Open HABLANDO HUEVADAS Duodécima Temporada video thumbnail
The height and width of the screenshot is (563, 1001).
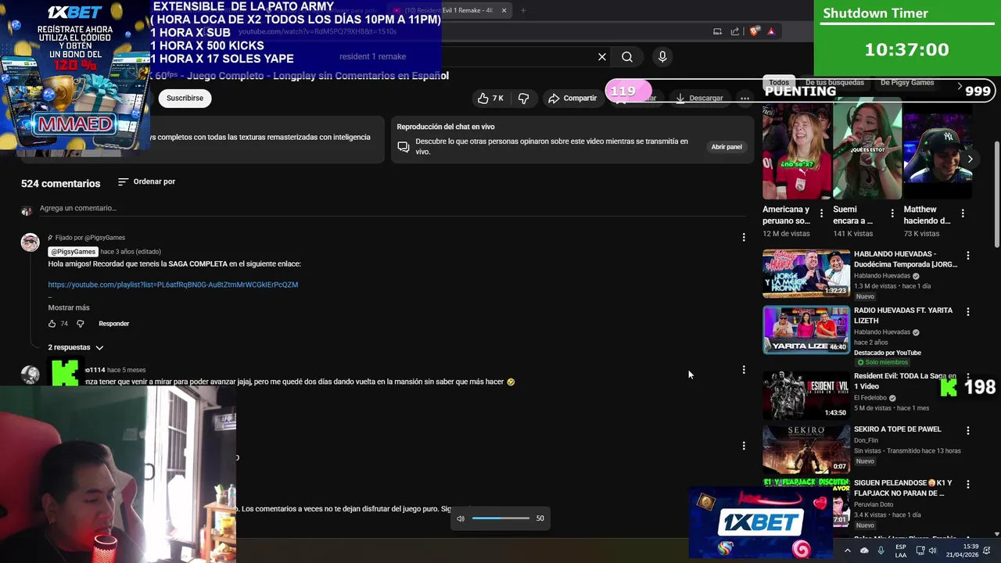tap(806, 274)
